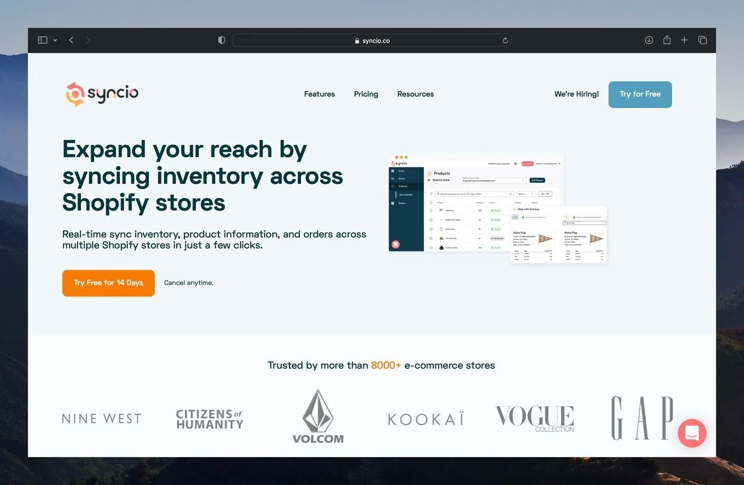744x485 pixels.
Task: Click the Try Free for 14 Days button
Action: pos(108,283)
